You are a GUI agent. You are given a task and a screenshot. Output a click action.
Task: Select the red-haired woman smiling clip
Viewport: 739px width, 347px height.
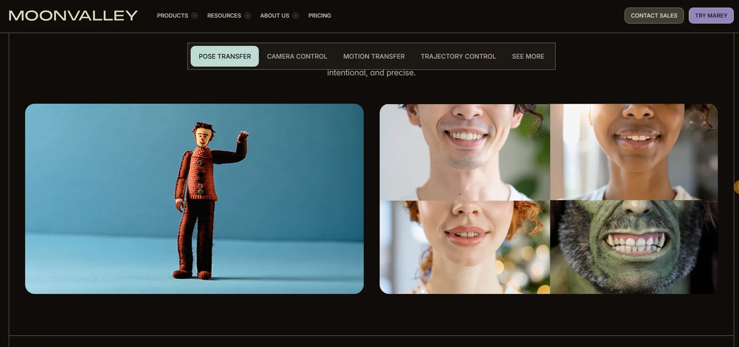[465, 247]
